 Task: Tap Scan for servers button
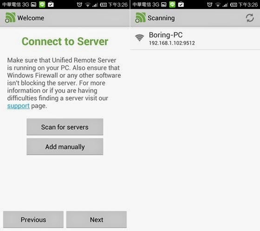pyautogui.click(x=65, y=127)
